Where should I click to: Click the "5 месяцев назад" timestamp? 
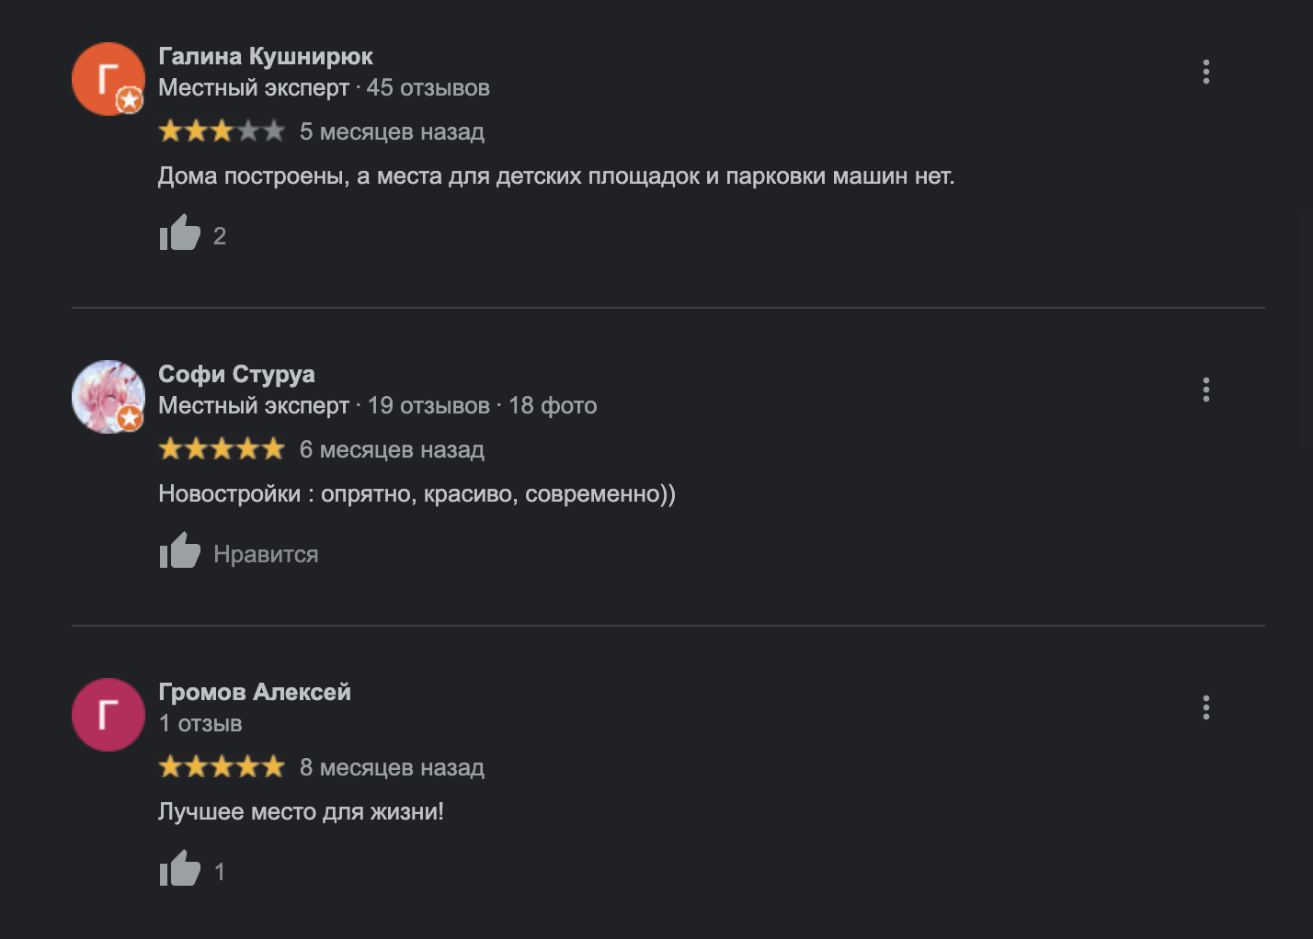pyautogui.click(x=392, y=131)
